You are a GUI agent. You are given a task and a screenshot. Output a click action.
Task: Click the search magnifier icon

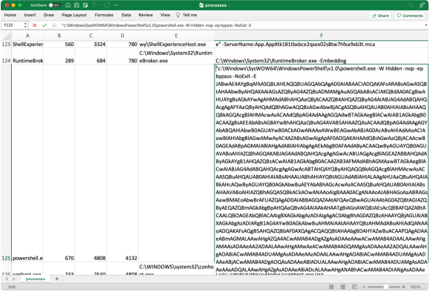click(411, 5)
